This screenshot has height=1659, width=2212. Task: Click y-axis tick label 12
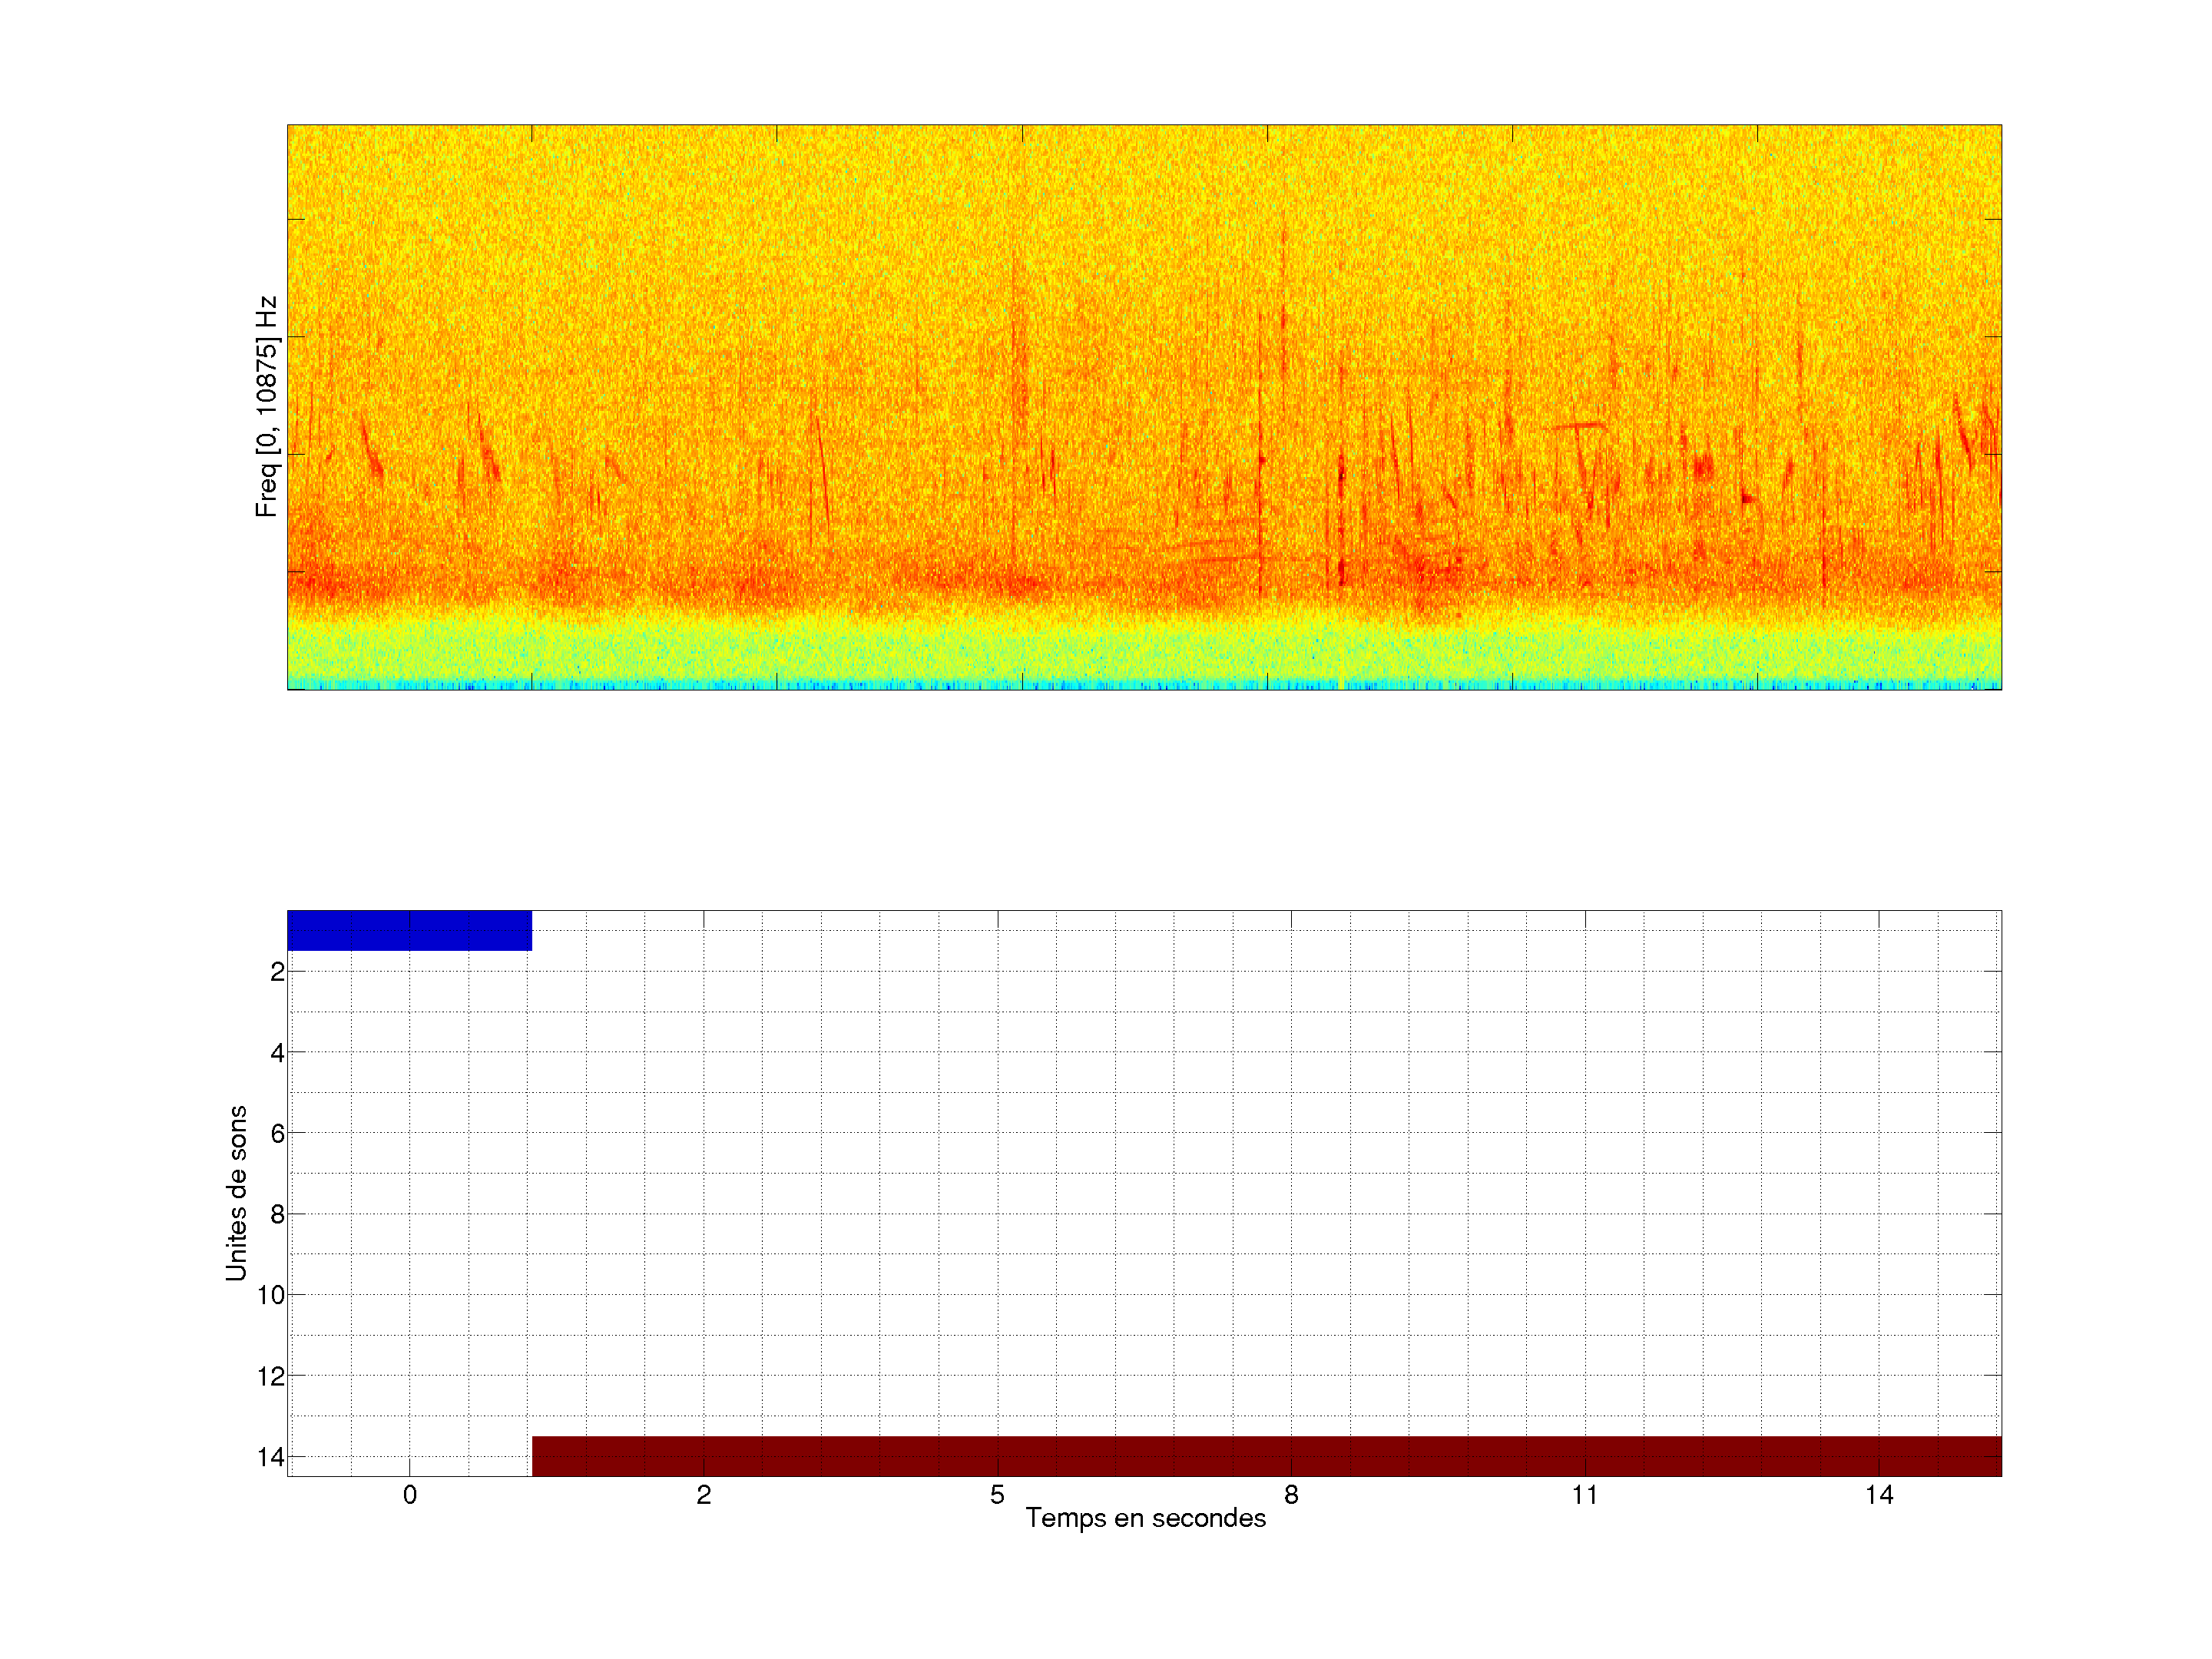[x=271, y=1376]
